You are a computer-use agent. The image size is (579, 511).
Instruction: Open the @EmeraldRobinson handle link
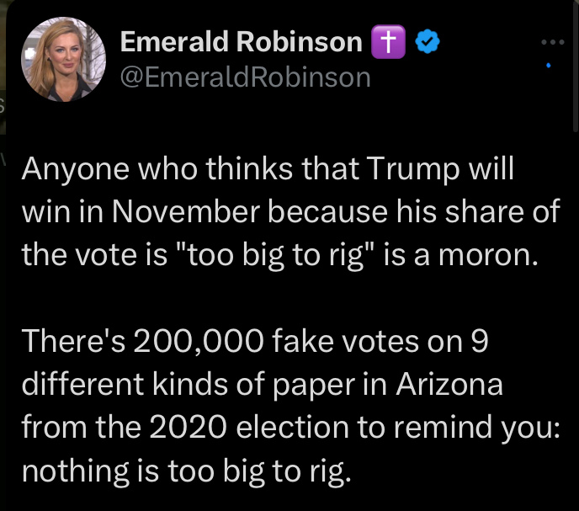point(245,77)
